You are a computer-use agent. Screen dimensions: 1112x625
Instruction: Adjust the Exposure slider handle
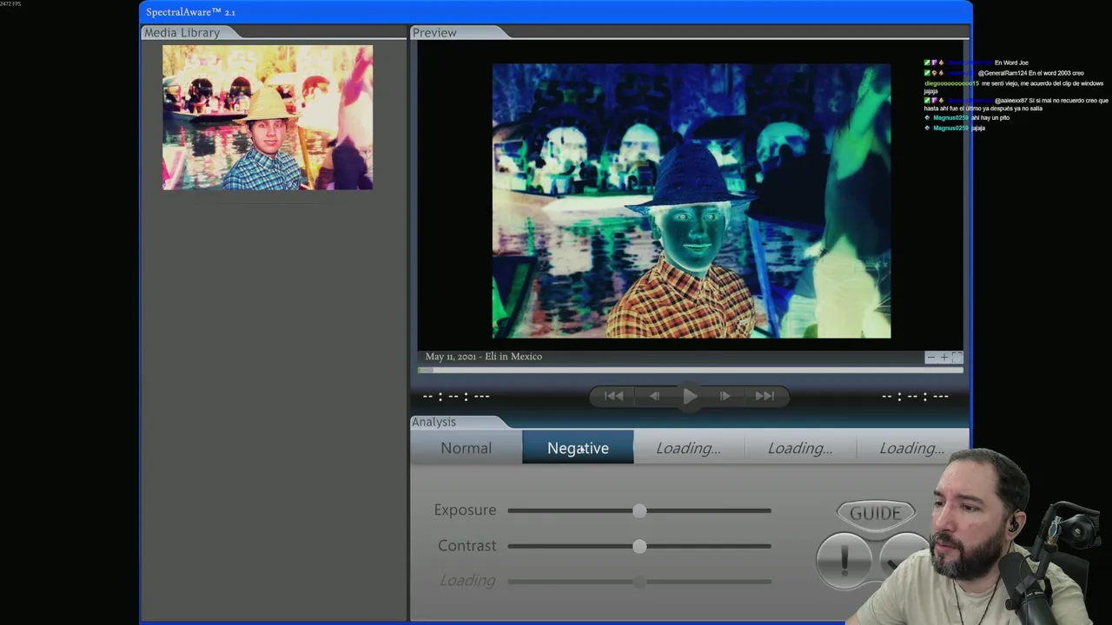click(639, 510)
